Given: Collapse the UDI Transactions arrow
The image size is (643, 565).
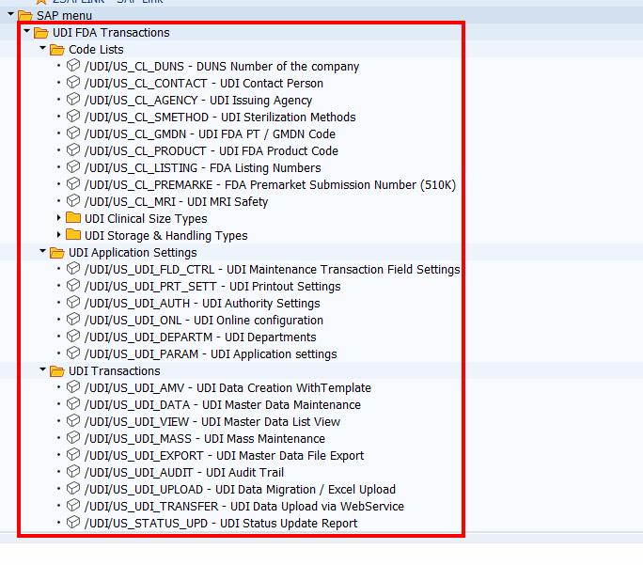Looking at the screenshot, I should [x=42, y=369].
